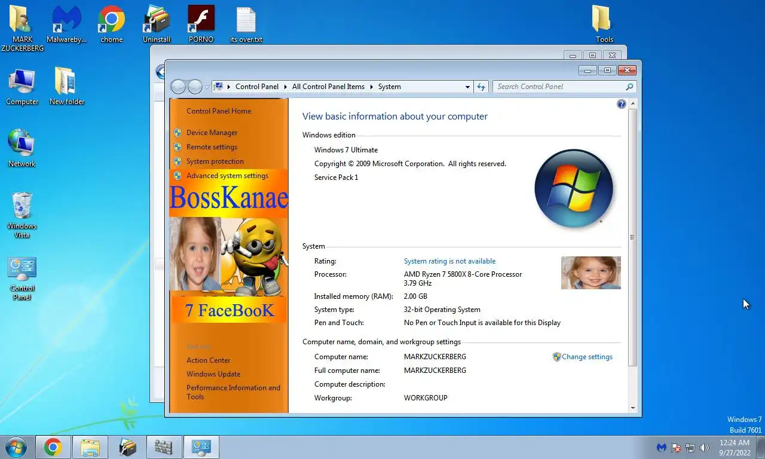
Task: Open System protection
Action: coord(215,161)
